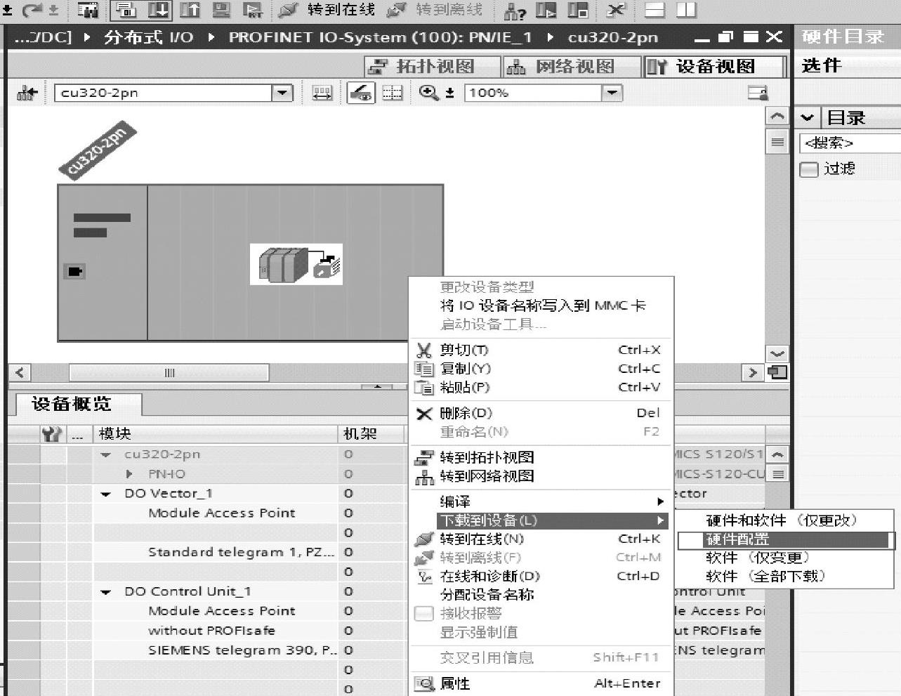Click the save window settings icon at editor toolbar right

point(758,93)
